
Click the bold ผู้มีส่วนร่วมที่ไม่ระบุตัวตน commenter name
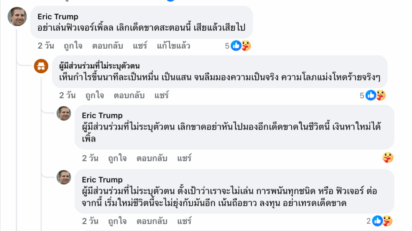tap(99, 66)
